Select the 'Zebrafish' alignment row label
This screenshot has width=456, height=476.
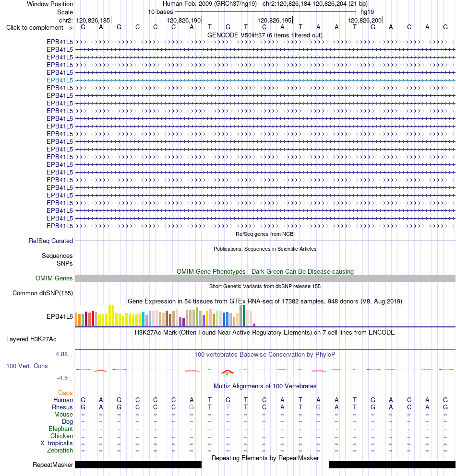tap(60, 450)
